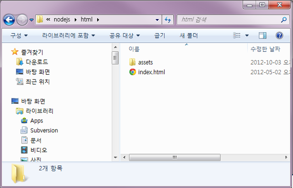Minimize the explorer window

250,5
